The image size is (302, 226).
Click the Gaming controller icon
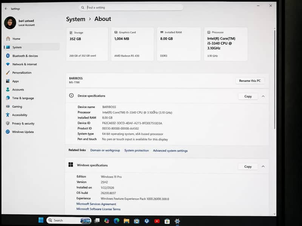8,106
